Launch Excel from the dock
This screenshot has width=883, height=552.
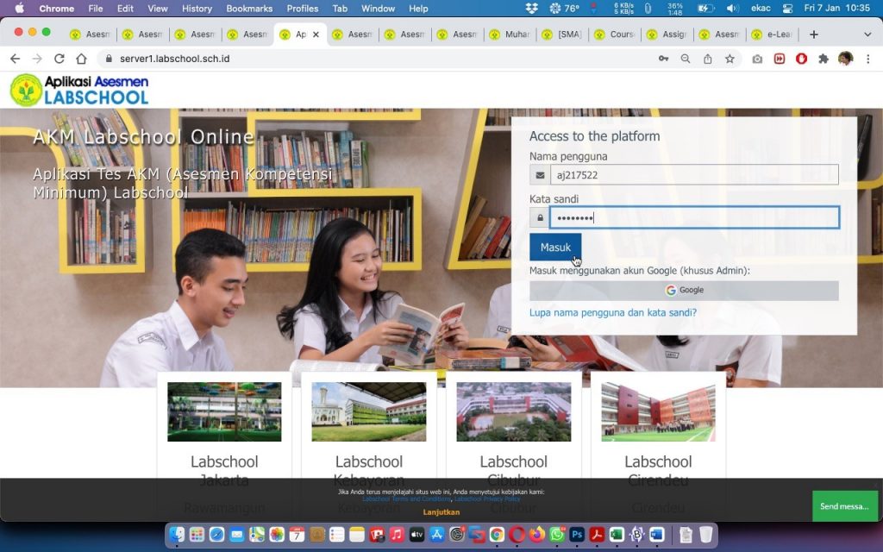tap(617, 535)
